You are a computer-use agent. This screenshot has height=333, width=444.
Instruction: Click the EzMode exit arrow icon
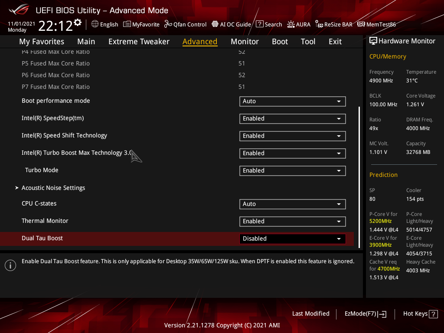coord(382,314)
